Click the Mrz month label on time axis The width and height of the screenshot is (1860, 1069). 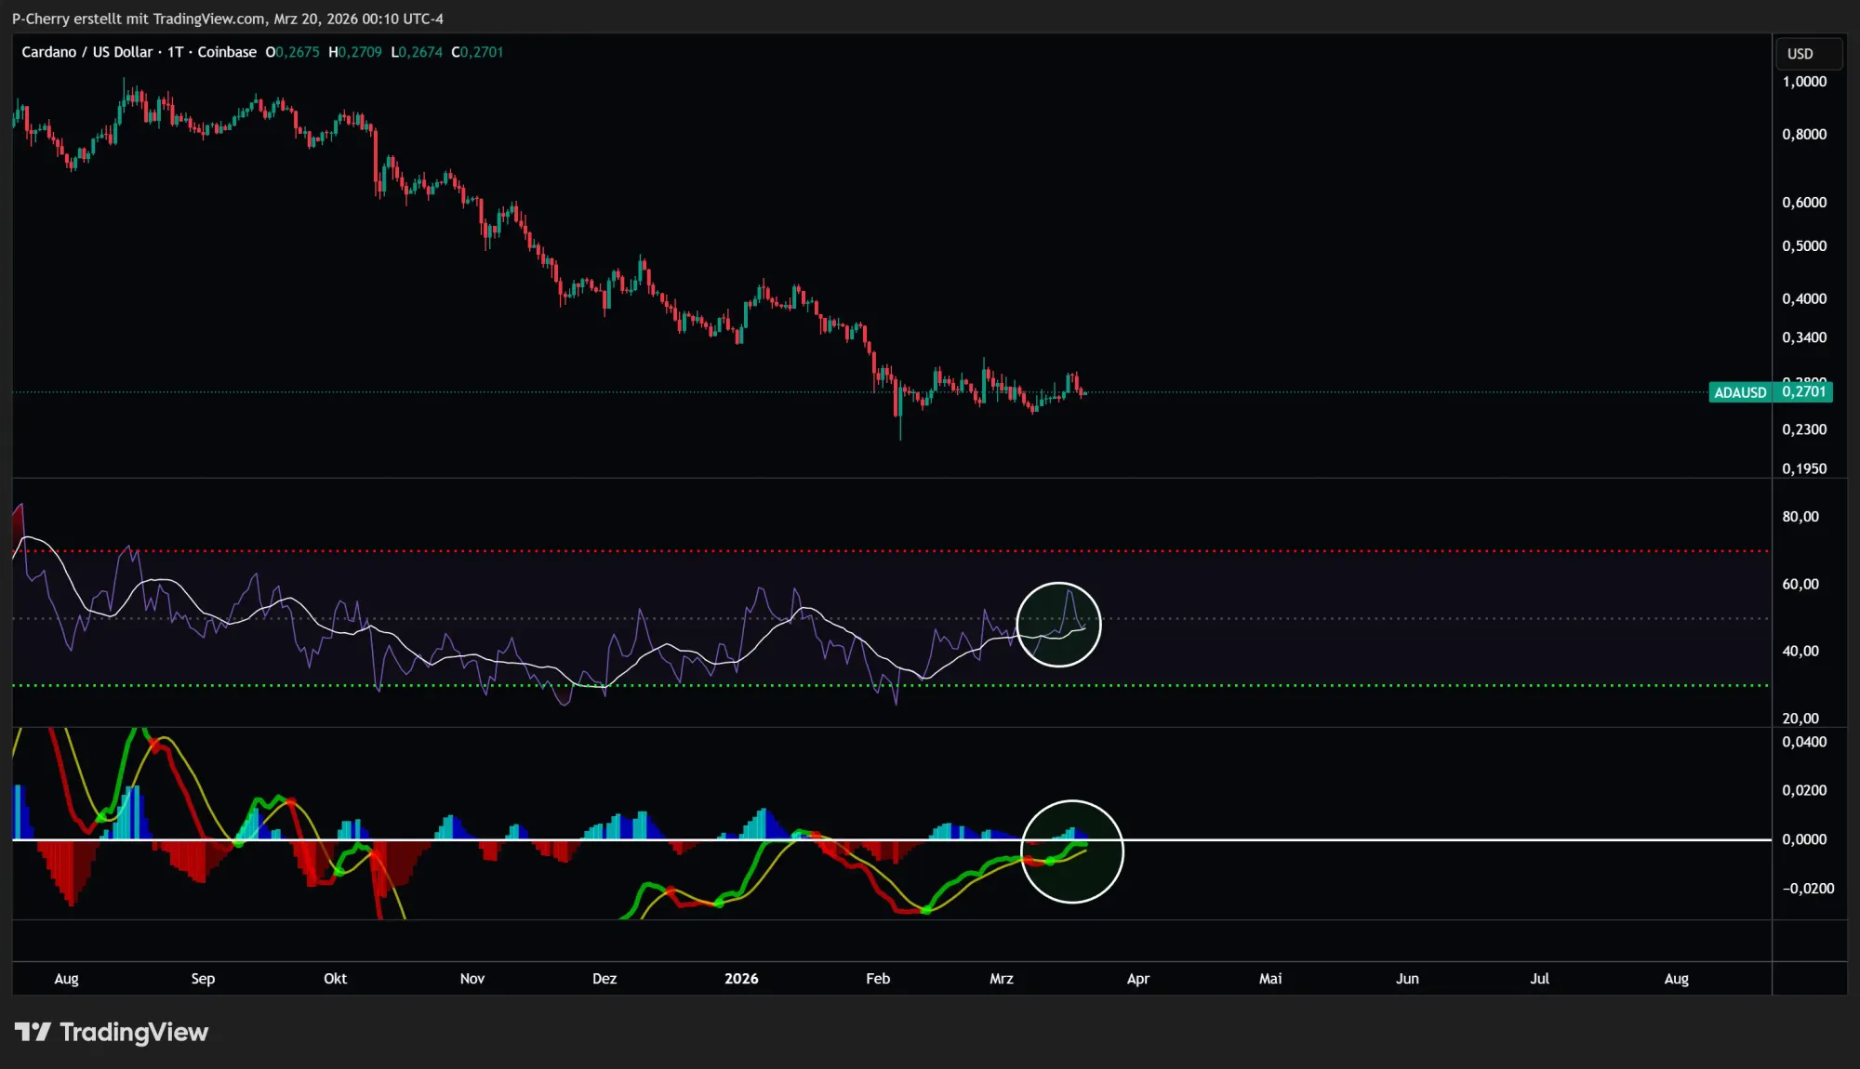[x=1001, y=978]
